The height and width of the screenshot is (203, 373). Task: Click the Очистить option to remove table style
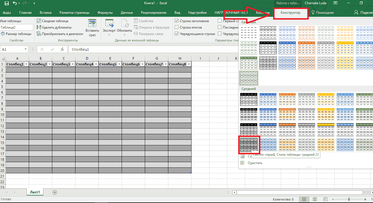[x=255, y=163]
